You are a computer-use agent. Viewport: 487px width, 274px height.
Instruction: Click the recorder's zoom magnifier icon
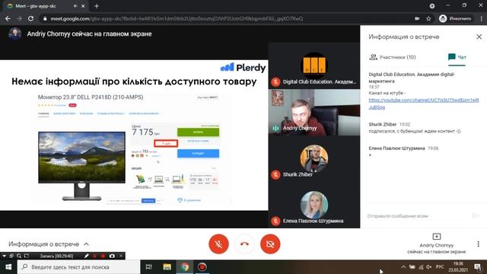pos(19,256)
